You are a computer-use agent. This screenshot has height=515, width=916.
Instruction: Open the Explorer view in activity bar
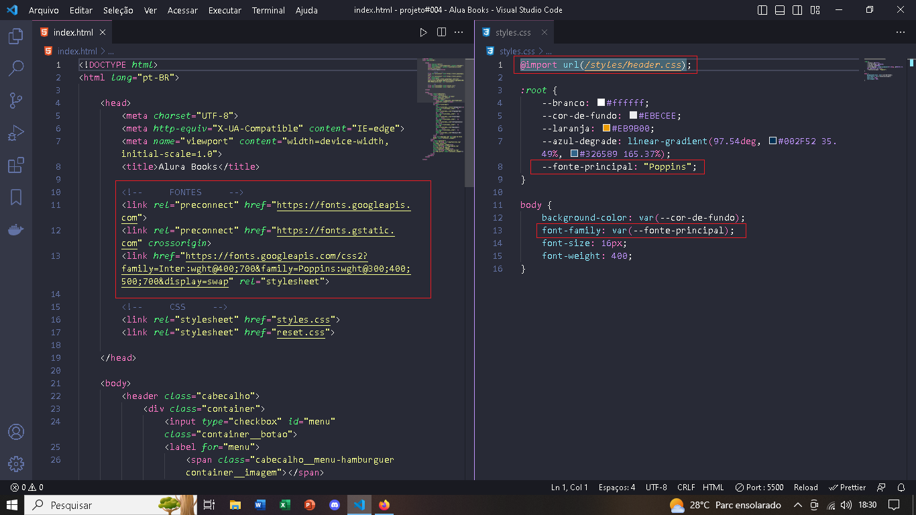pos(16,36)
